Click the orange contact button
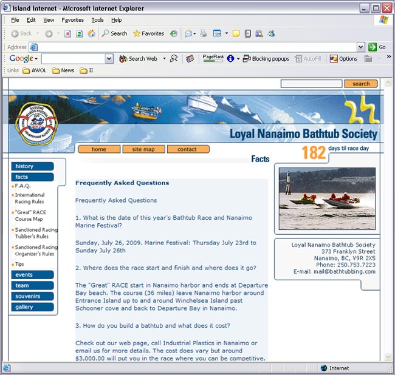This screenshot has height=375, width=395. 188,149
